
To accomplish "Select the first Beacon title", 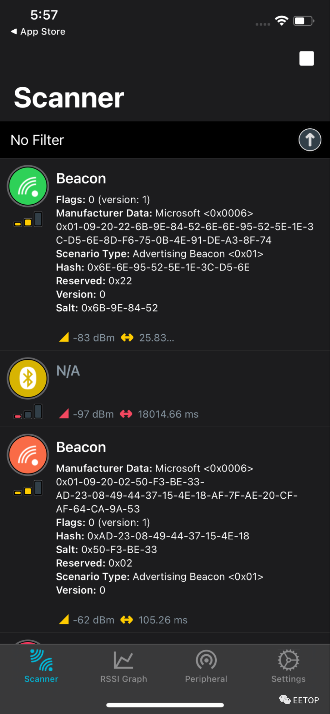I will tap(81, 178).
